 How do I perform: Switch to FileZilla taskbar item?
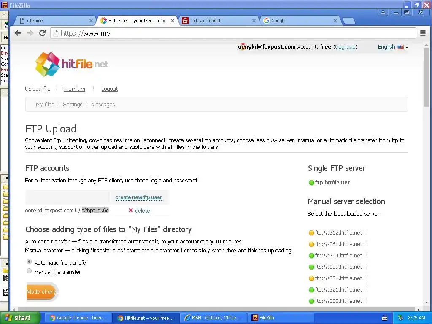(281, 318)
